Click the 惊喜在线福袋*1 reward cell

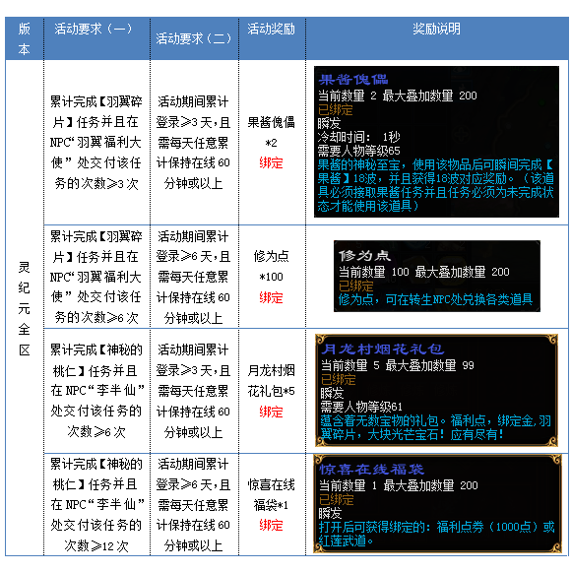tap(272, 505)
